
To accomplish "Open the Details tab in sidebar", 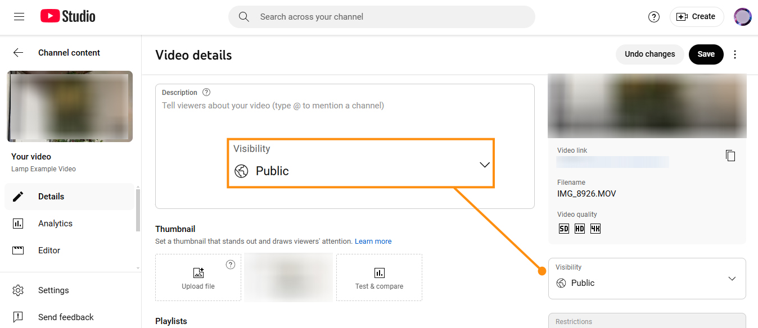I will tap(51, 197).
